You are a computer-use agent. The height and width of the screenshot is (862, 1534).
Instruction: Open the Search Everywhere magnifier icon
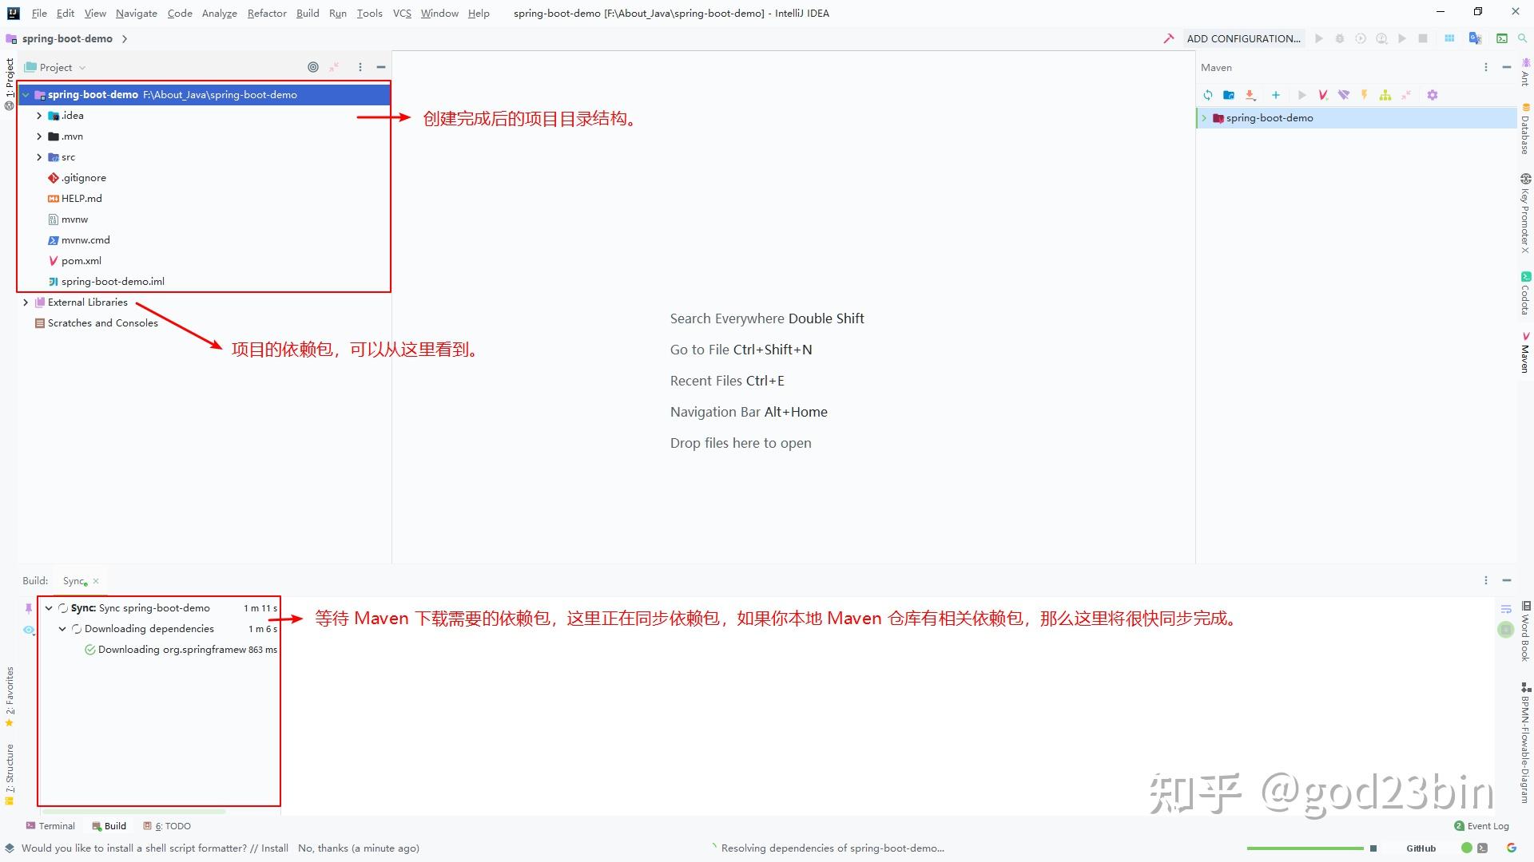1523,38
